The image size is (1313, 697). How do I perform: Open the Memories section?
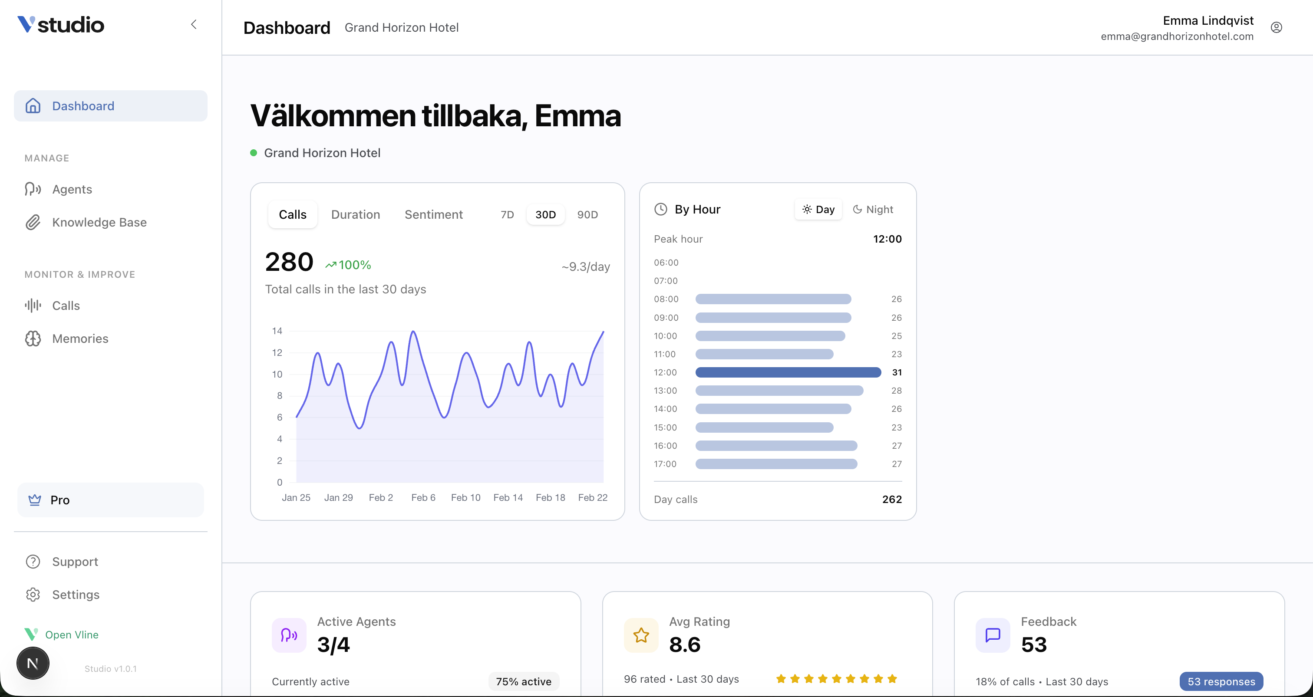(x=80, y=339)
